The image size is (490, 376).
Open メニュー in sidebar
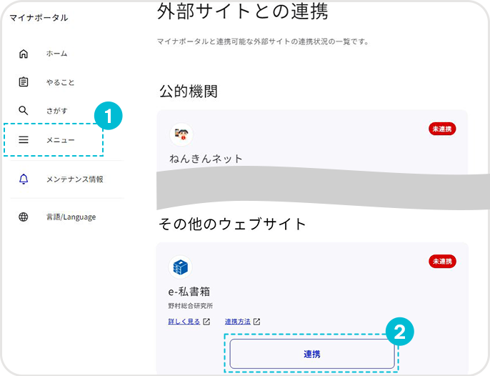point(60,140)
